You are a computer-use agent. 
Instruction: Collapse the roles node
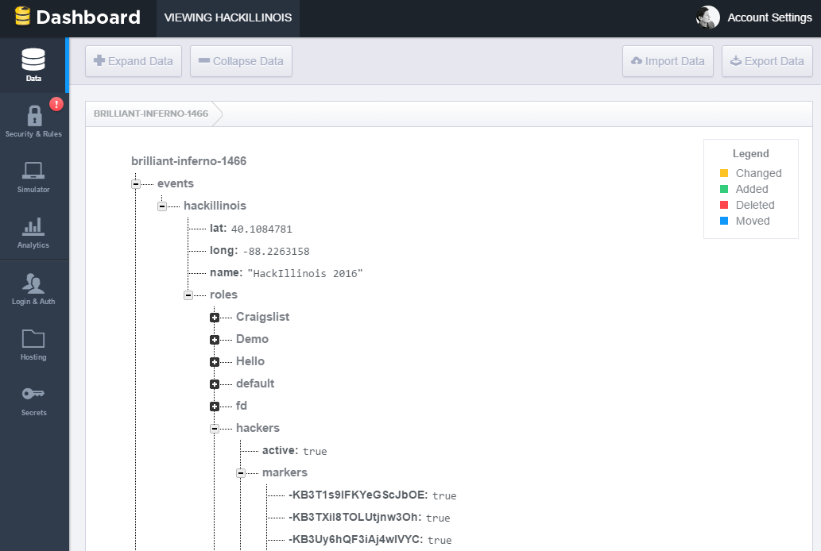pyautogui.click(x=188, y=295)
